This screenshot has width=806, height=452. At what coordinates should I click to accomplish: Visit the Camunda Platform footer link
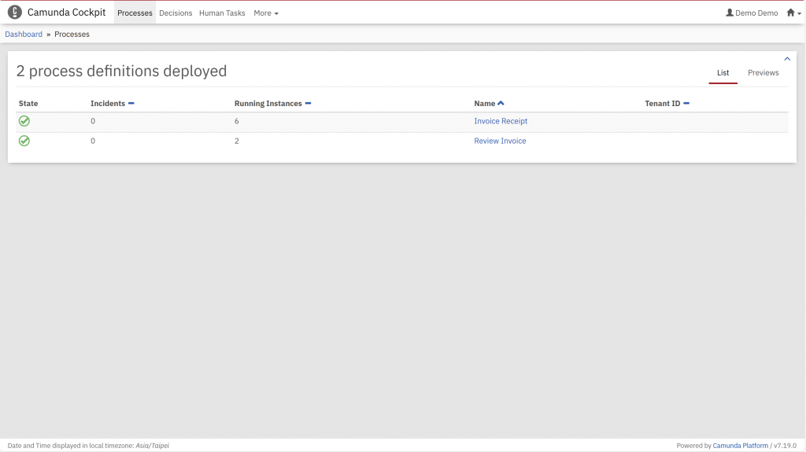coord(740,446)
